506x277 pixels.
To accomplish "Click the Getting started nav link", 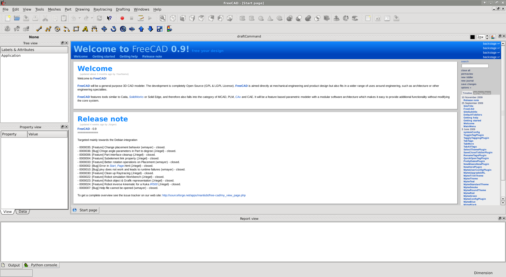I will (x=104, y=56).
